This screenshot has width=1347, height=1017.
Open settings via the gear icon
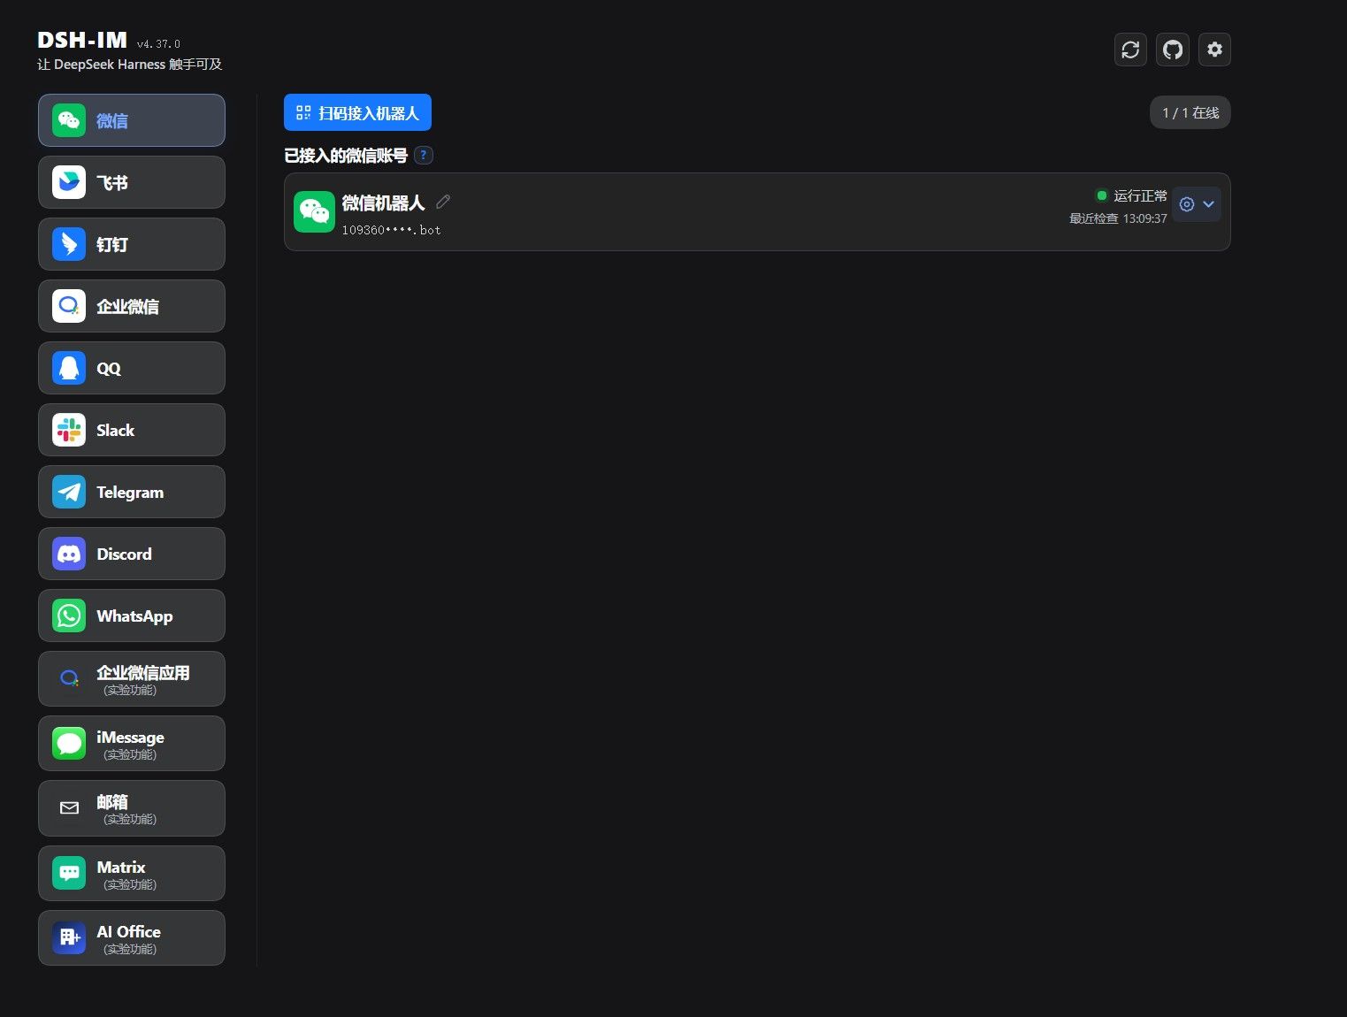click(1214, 50)
